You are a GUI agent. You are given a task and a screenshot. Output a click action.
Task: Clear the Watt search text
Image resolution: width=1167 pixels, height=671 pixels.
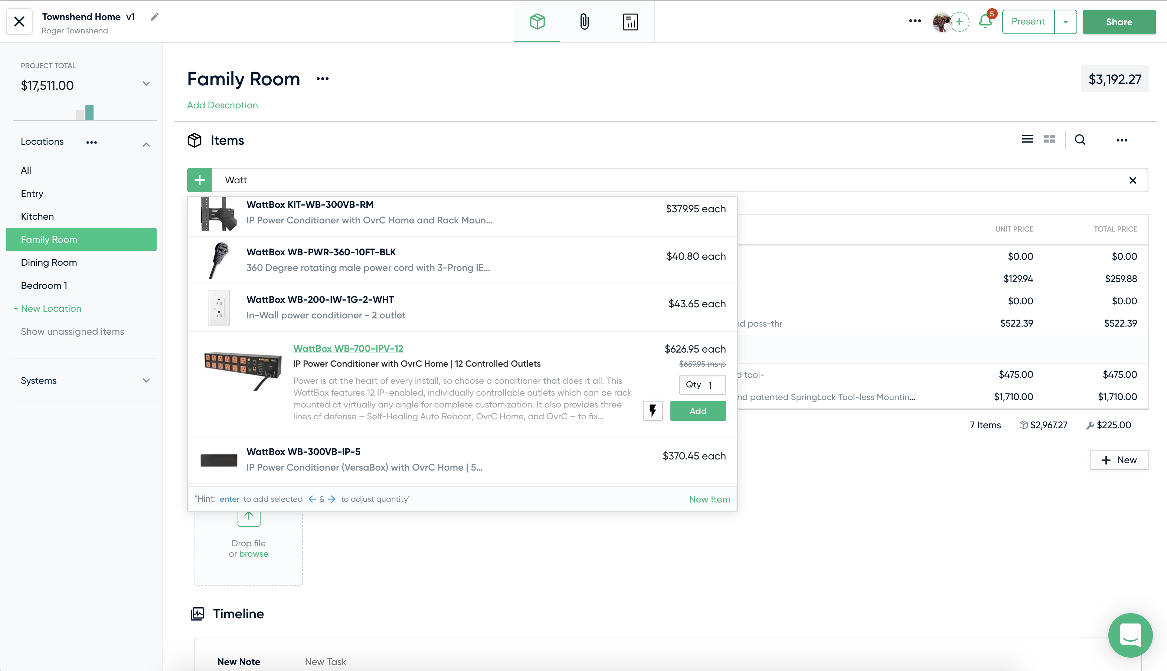pos(1132,181)
